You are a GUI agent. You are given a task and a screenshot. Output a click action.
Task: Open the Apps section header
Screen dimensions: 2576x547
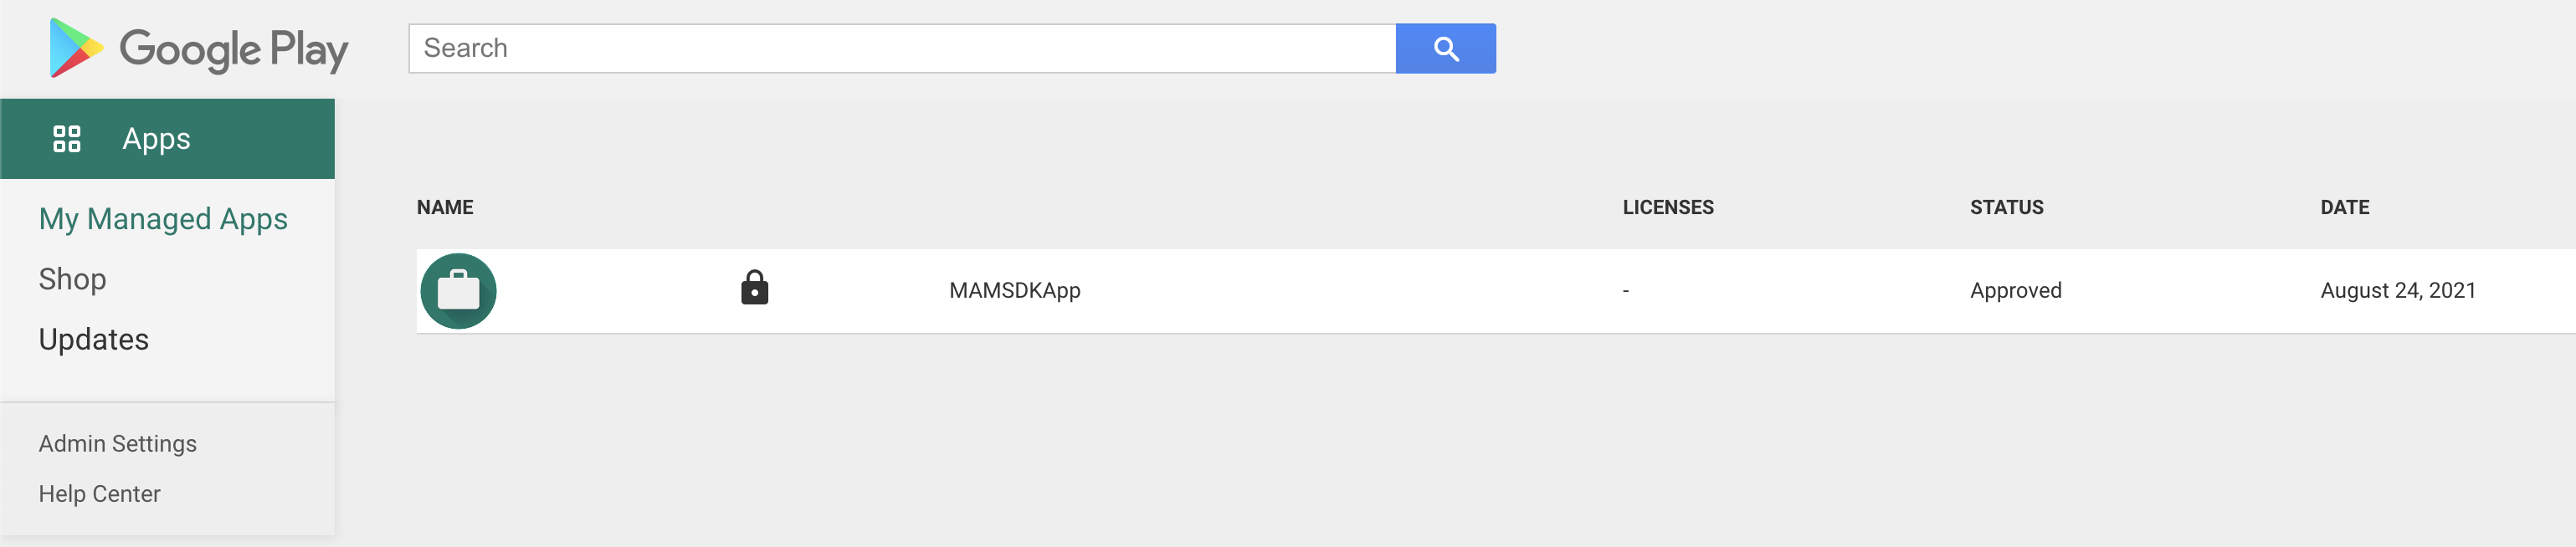coord(156,139)
